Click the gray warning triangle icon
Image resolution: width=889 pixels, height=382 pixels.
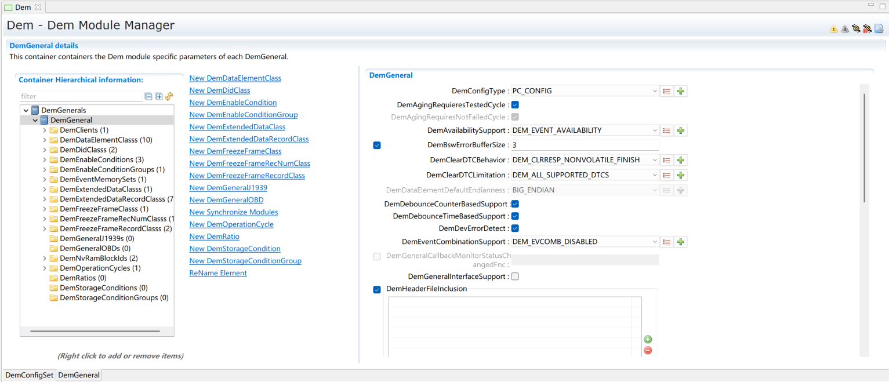tap(844, 29)
